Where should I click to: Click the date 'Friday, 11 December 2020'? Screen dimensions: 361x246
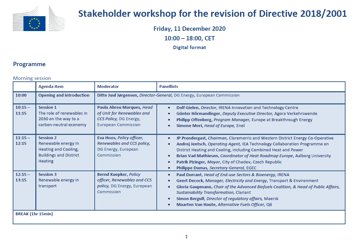(x=189, y=29)
